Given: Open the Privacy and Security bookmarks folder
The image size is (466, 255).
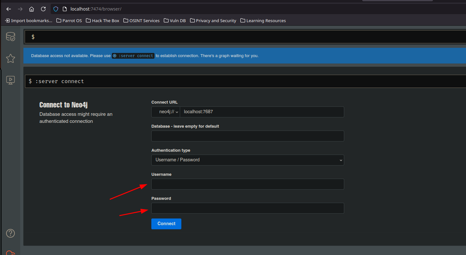Looking at the screenshot, I should click(x=213, y=21).
